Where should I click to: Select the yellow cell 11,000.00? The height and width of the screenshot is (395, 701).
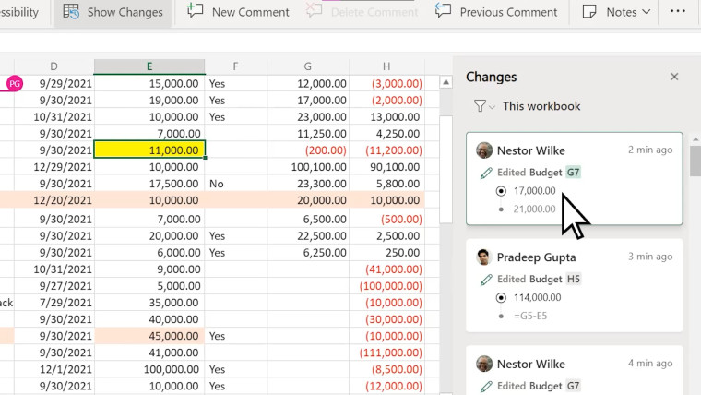click(149, 150)
